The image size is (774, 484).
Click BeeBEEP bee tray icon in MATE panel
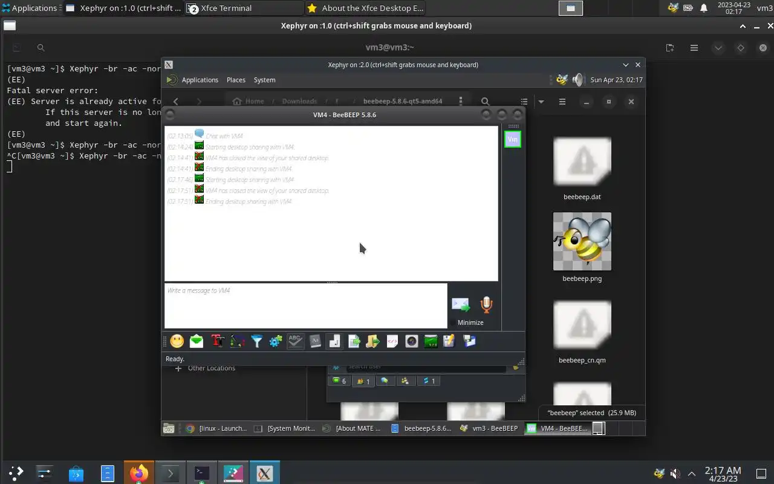[562, 80]
